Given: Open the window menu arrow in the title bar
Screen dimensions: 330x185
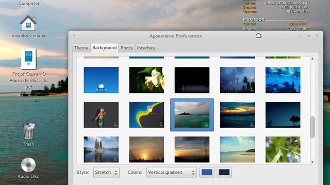Looking at the screenshot, I should point(74,35).
